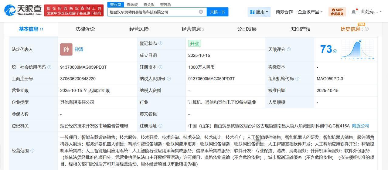The height and width of the screenshot is (170, 388).
Task: Click help icon next to 统一社会信用代码
Action: 49,67
